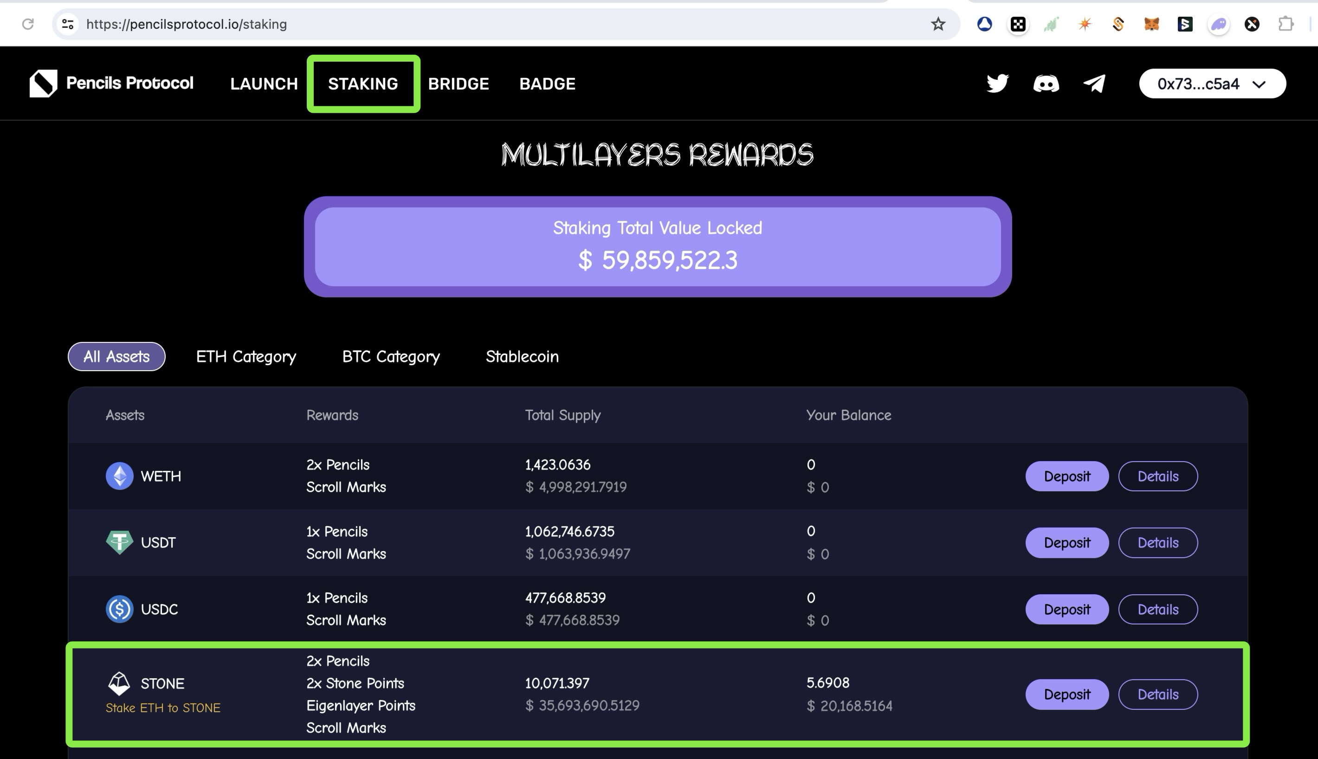Click the USDT Tether token icon
The height and width of the screenshot is (759, 1318).
[x=119, y=542]
